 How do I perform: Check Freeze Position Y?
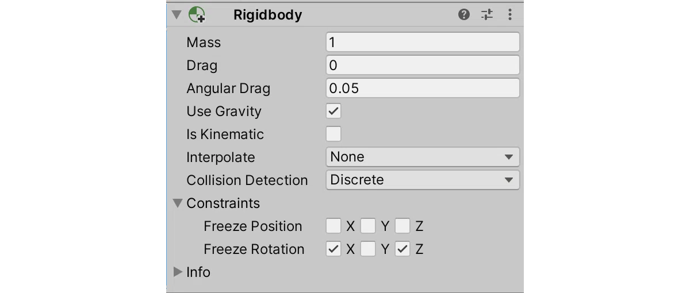[x=368, y=226]
